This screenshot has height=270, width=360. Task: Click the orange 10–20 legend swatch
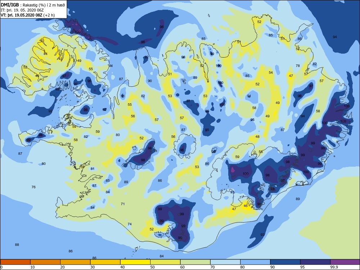tap(45, 262)
